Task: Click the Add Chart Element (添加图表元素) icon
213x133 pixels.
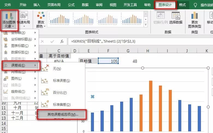Action: [x=9, y=16]
